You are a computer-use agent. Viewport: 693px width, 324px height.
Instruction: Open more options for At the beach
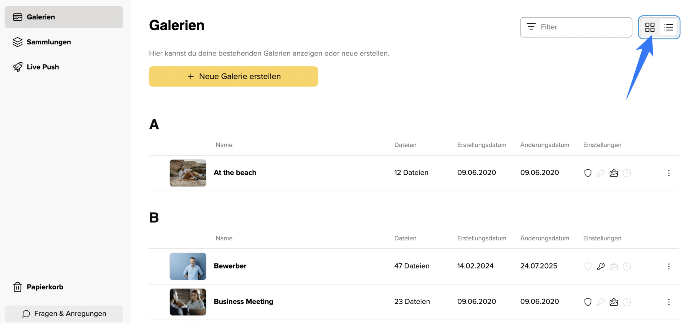[x=669, y=173]
